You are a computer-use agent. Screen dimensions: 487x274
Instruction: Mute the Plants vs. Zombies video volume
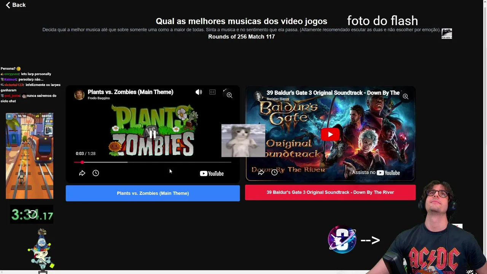[x=199, y=92]
